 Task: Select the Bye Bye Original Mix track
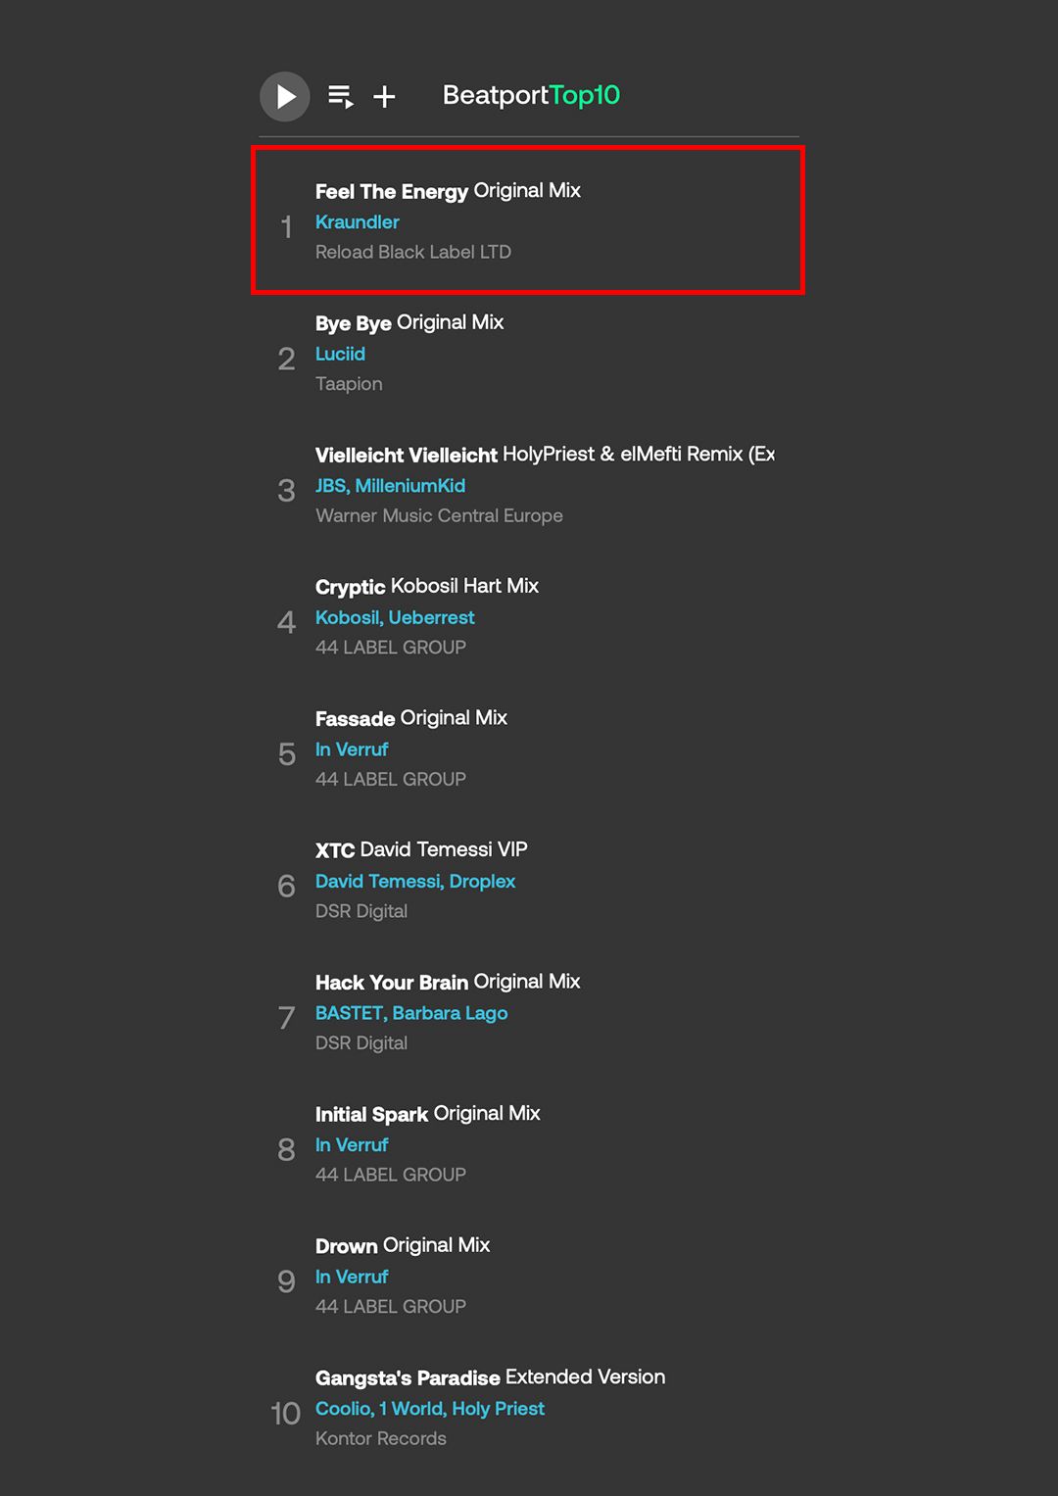[409, 322]
